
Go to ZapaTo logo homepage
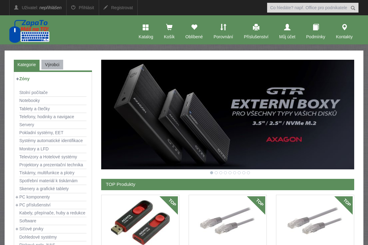pyautogui.click(x=29, y=31)
